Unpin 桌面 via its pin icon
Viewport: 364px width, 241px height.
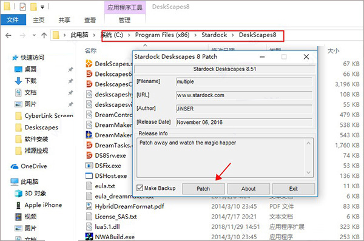tap(70, 69)
